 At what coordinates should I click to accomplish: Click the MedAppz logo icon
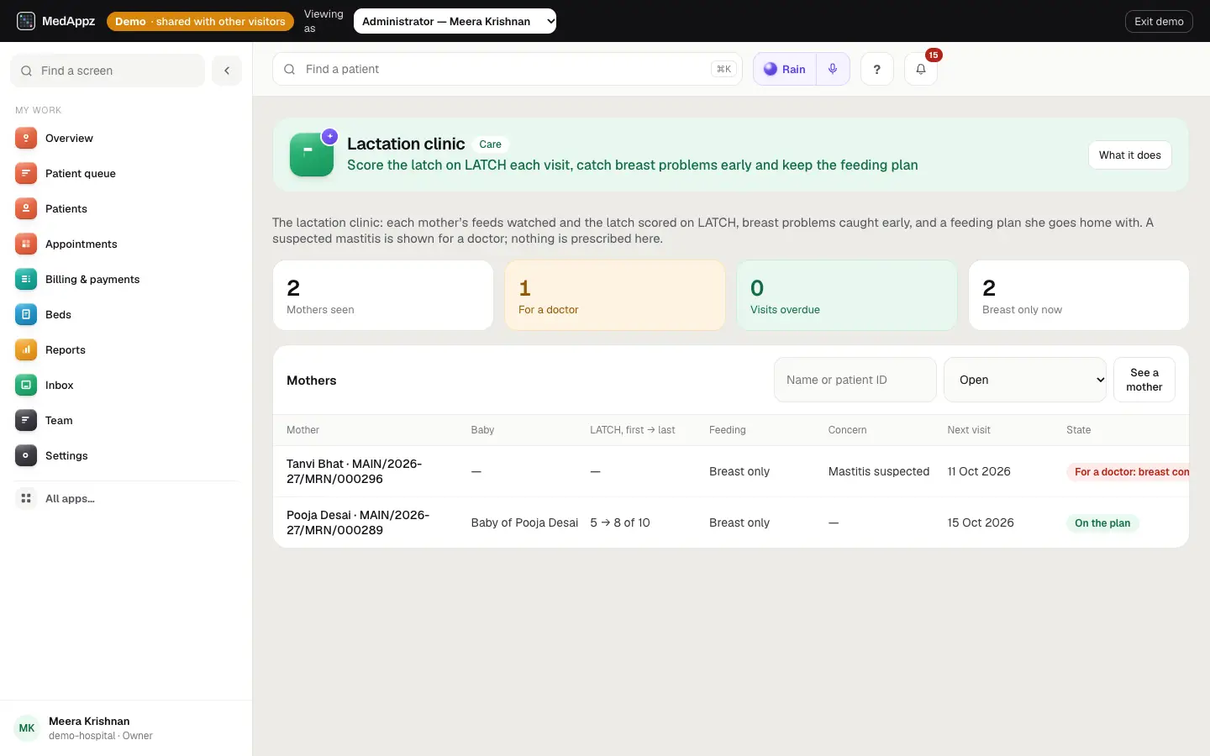[x=26, y=21]
